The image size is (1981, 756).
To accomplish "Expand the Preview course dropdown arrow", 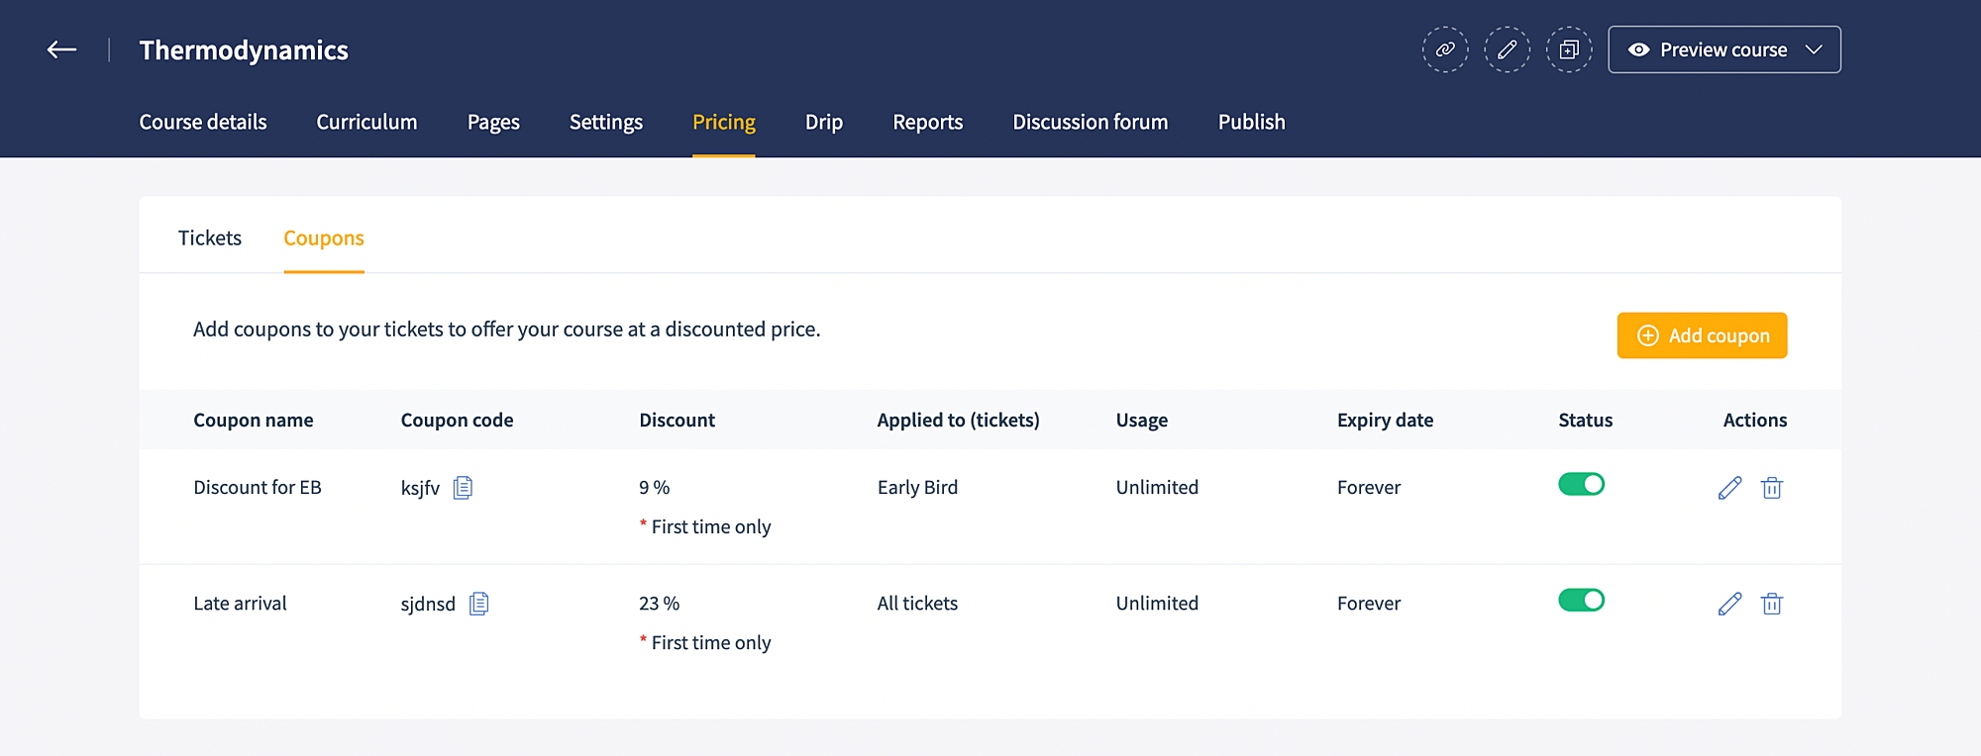I will coord(1814,49).
